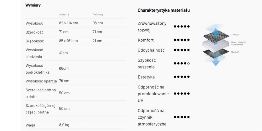Click the Wysokość oparcia 76 cm value
This screenshot has width=262, height=131.
pyautogui.click(x=64, y=81)
